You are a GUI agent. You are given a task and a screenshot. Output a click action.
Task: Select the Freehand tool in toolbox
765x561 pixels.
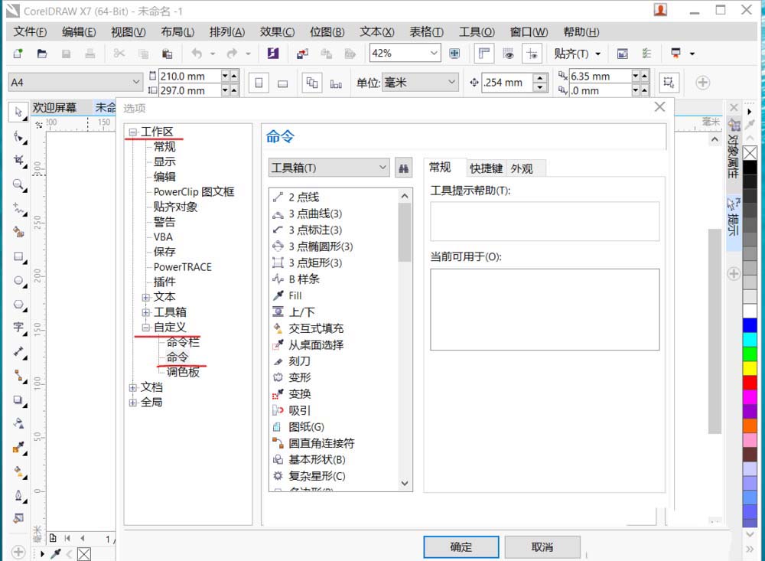pyautogui.click(x=18, y=208)
